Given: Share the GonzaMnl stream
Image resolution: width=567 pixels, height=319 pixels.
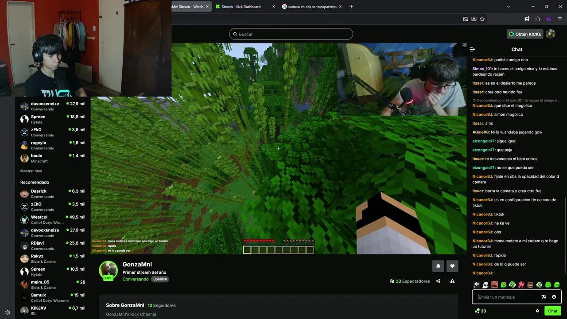Looking at the screenshot, I should [438, 281].
